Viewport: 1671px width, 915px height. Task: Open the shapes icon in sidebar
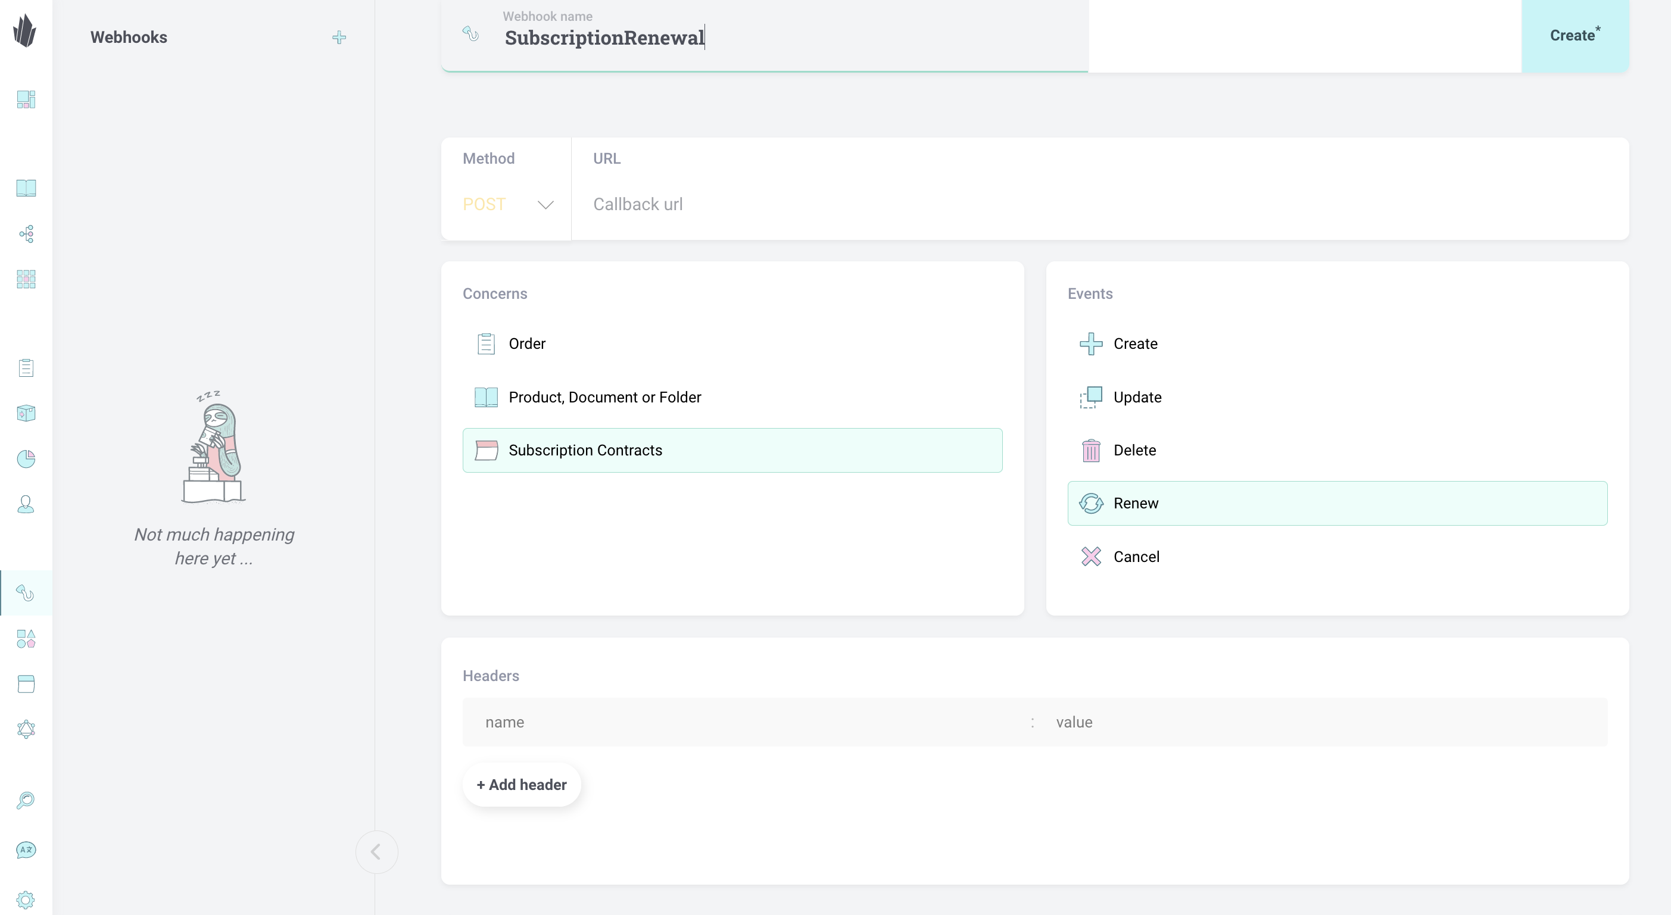tap(26, 639)
